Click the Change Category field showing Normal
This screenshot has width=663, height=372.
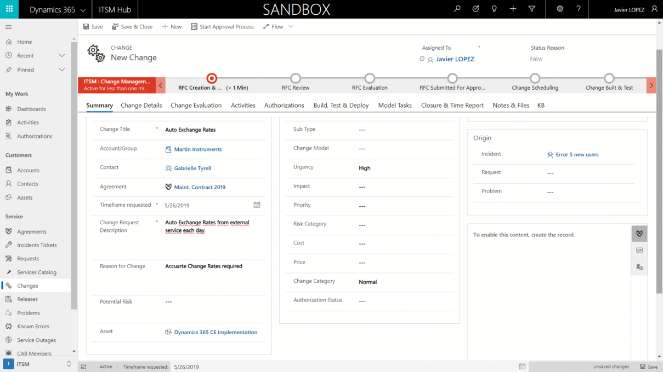point(405,282)
